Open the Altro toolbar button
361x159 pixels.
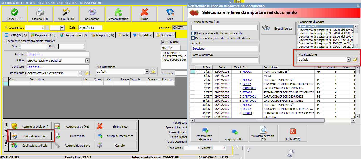pos(170,14)
